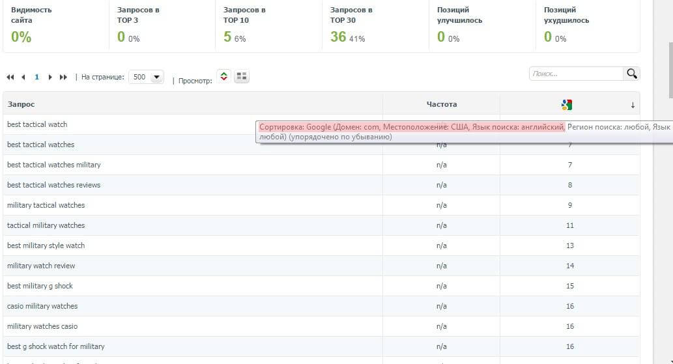Switch to grid view mode
Image resolution: width=673 pixels, height=364 pixels.
242,76
